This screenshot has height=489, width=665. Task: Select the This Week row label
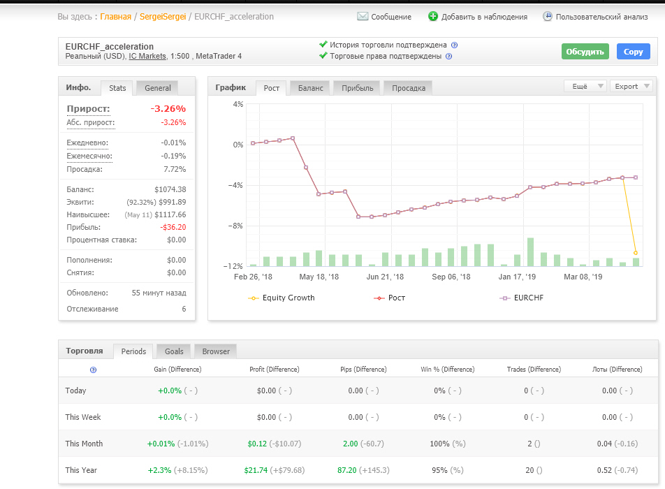[83, 417]
